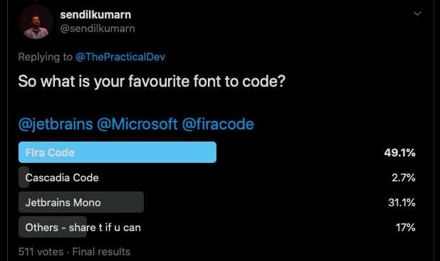The height and width of the screenshot is (261, 440).
Task: Open sendilkumarn's profile avatar picture
Action: click(36, 22)
